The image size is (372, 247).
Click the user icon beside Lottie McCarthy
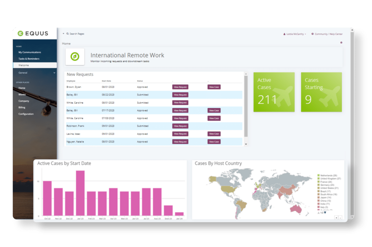click(284, 34)
